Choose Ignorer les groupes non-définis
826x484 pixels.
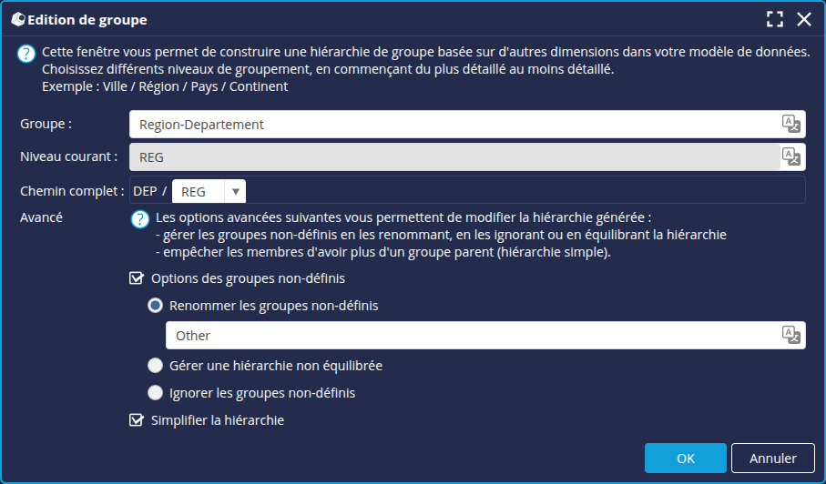156,394
